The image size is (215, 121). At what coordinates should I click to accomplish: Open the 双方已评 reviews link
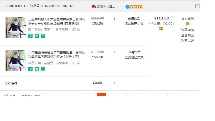coord(187,40)
